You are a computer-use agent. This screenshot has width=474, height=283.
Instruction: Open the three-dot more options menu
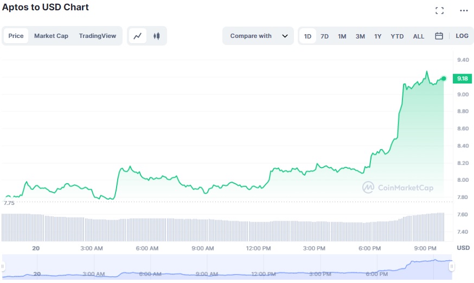coord(464,11)
